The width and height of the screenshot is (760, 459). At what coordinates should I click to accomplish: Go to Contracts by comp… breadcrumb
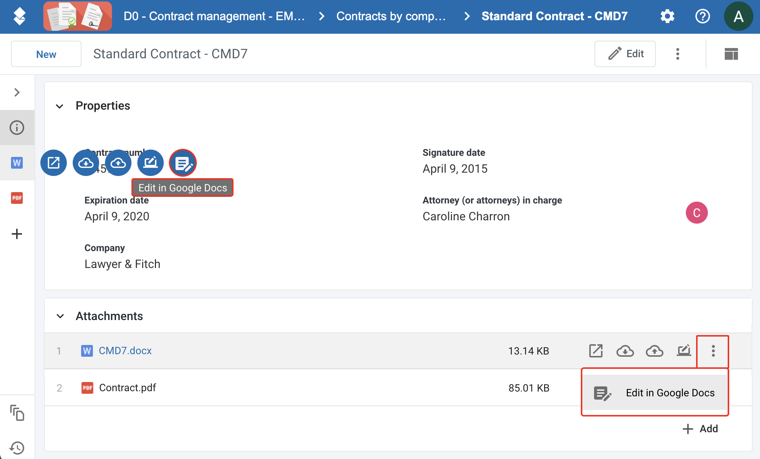pyautogui.click(x=391, y=16)
